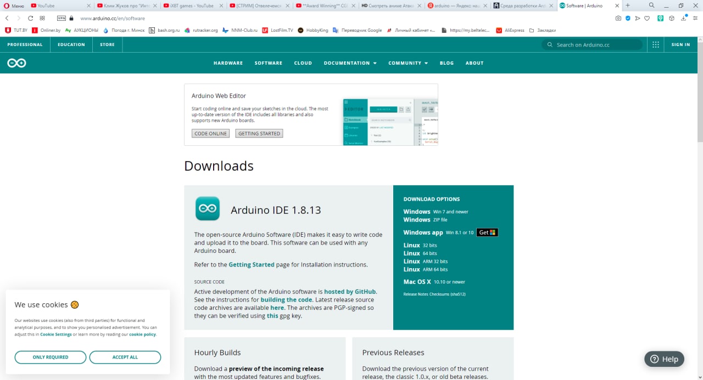Viewport: 703px width, 380px height.
Task: Click the cube extensions icon
Action: 671,18
